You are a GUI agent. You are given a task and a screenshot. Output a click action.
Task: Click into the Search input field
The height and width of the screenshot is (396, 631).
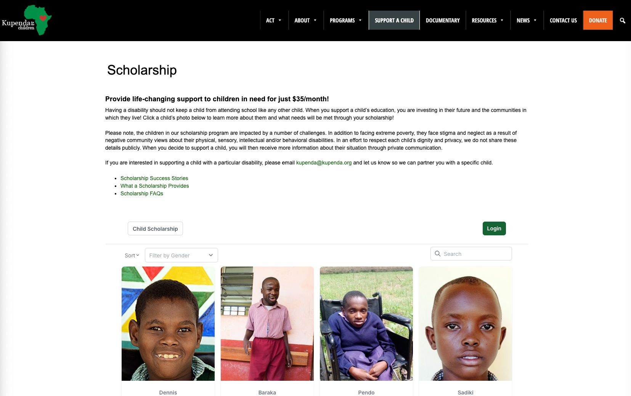pyautogui.click(x=471, y=254)
